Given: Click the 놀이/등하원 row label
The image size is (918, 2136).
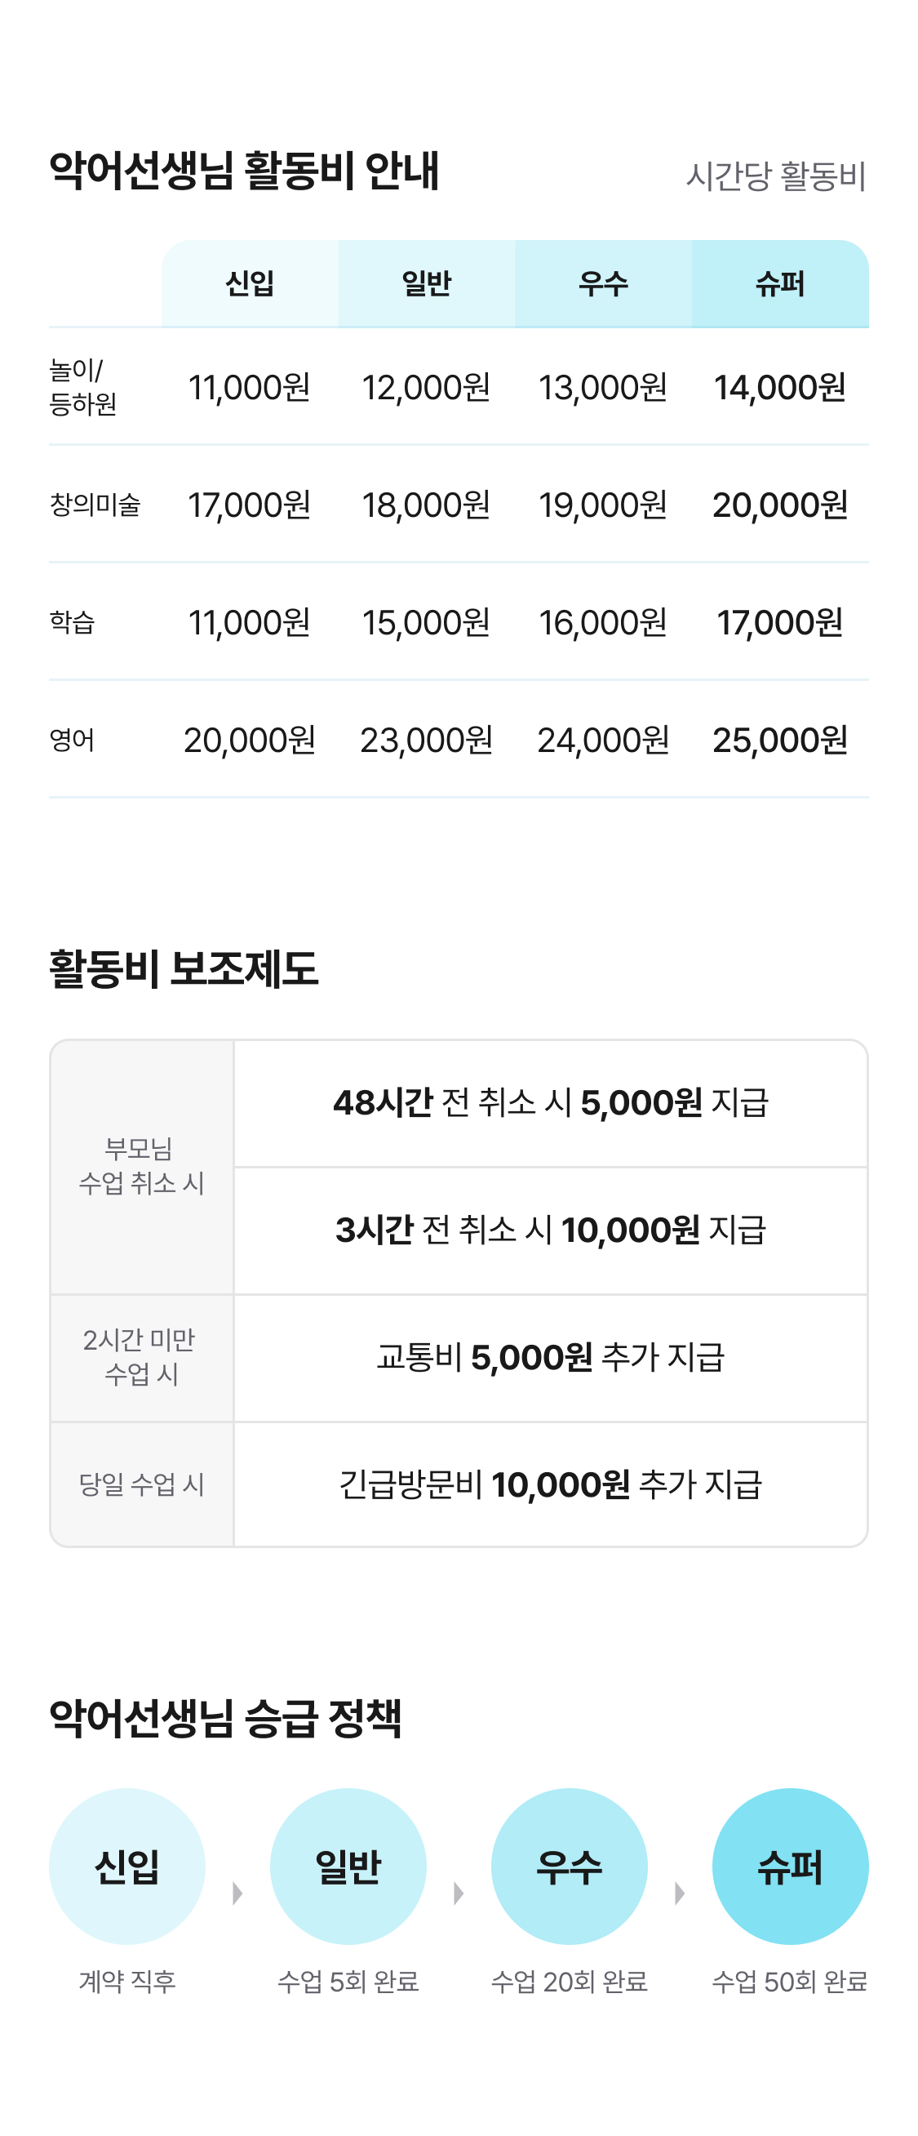Looking at the screenshot, I should click(x=83, y=387).
